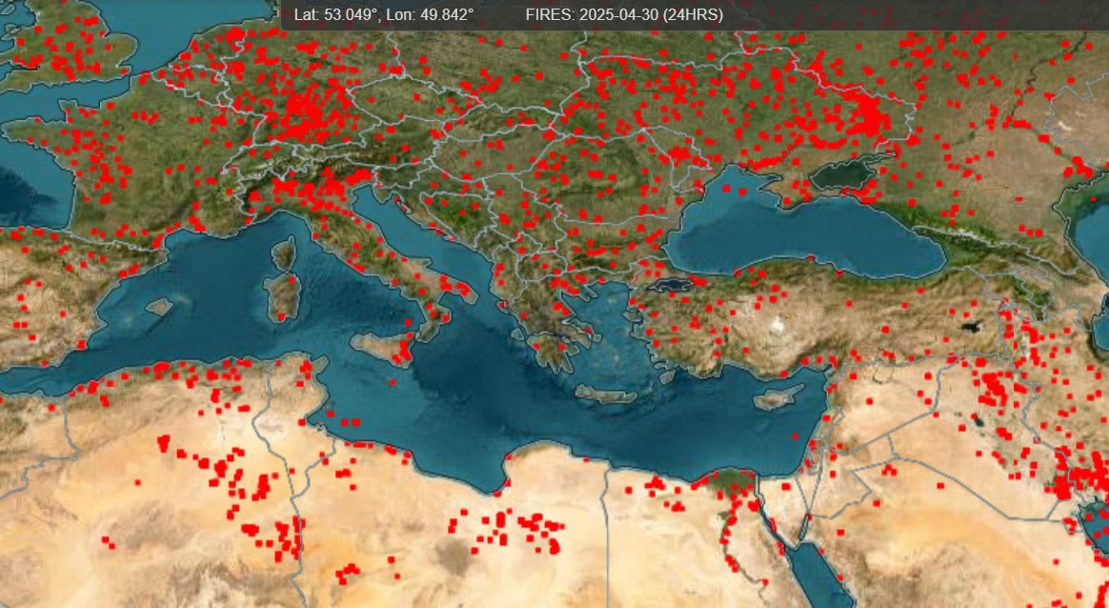Screen dimensions: 1109x608
Task: Click the Lat/Lon coordinate readout
Action: [x=383, y=15]
